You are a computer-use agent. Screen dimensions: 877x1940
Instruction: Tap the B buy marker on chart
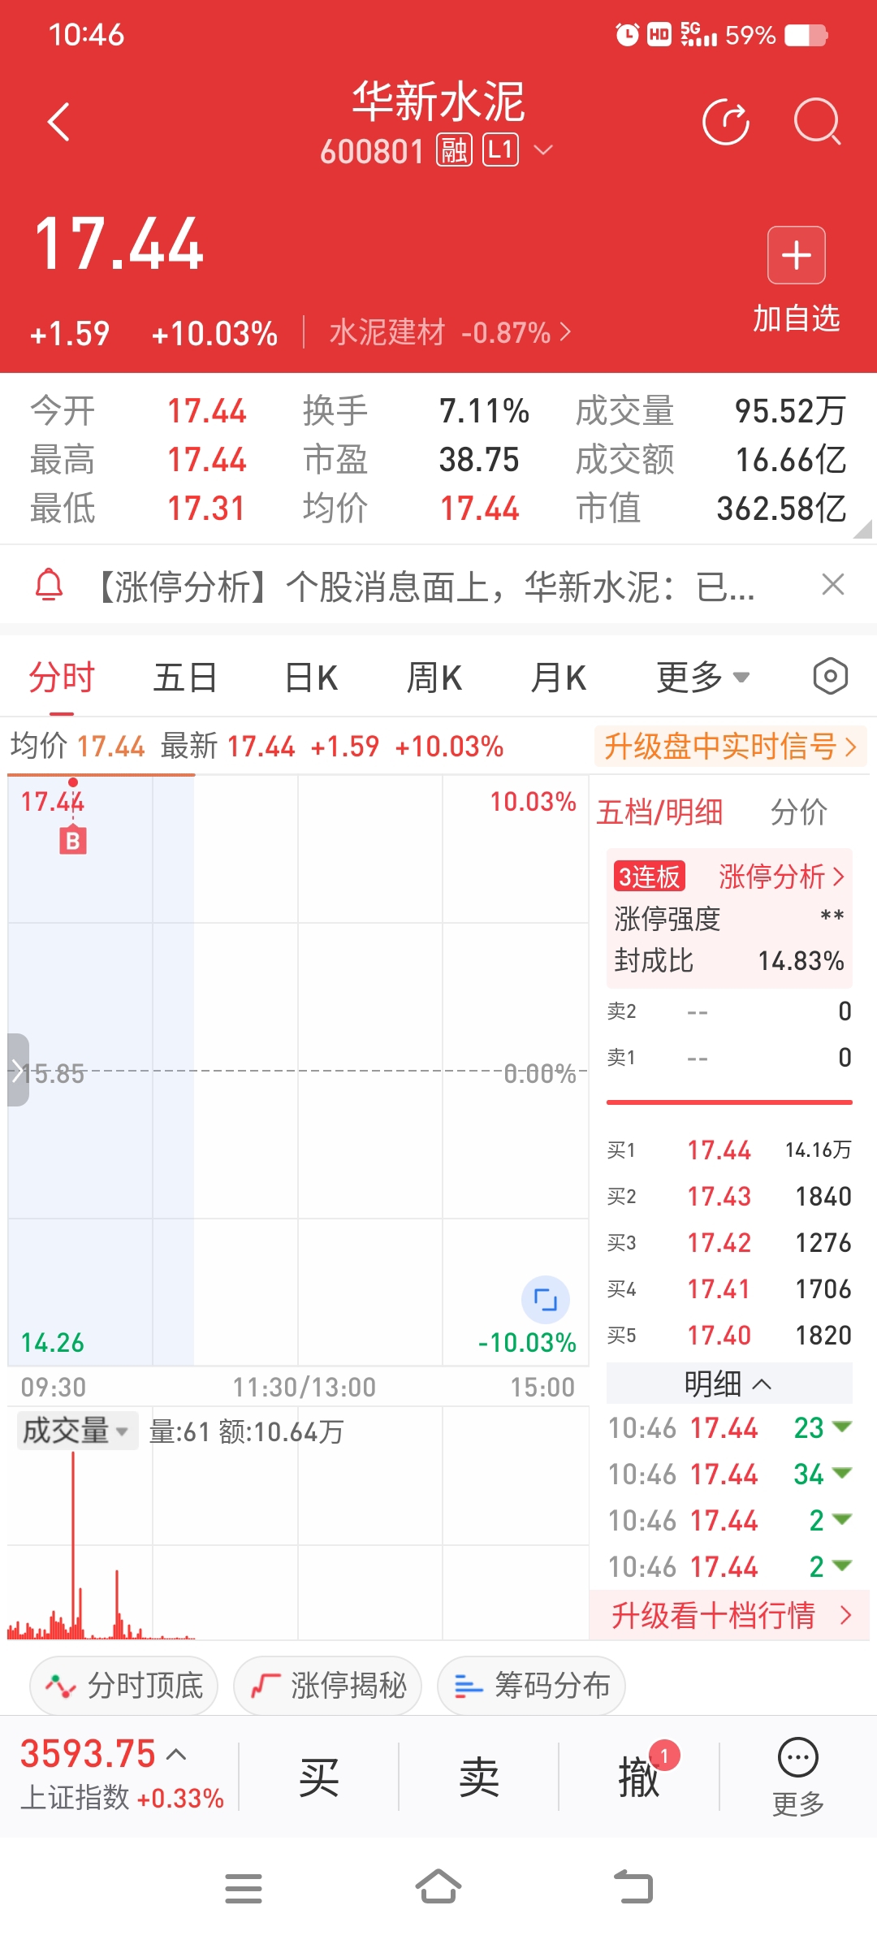tap(73, 840)
